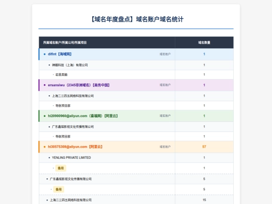
Task: Select 上海二三四五网络科技有限公司 with count 15
Action: point(71,200)
